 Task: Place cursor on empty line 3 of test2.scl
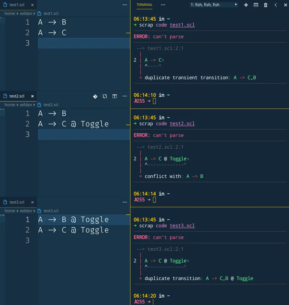click(84, 134)
